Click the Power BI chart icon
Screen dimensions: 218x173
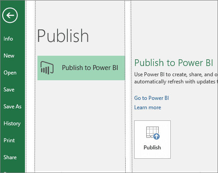tap(47, 68)
